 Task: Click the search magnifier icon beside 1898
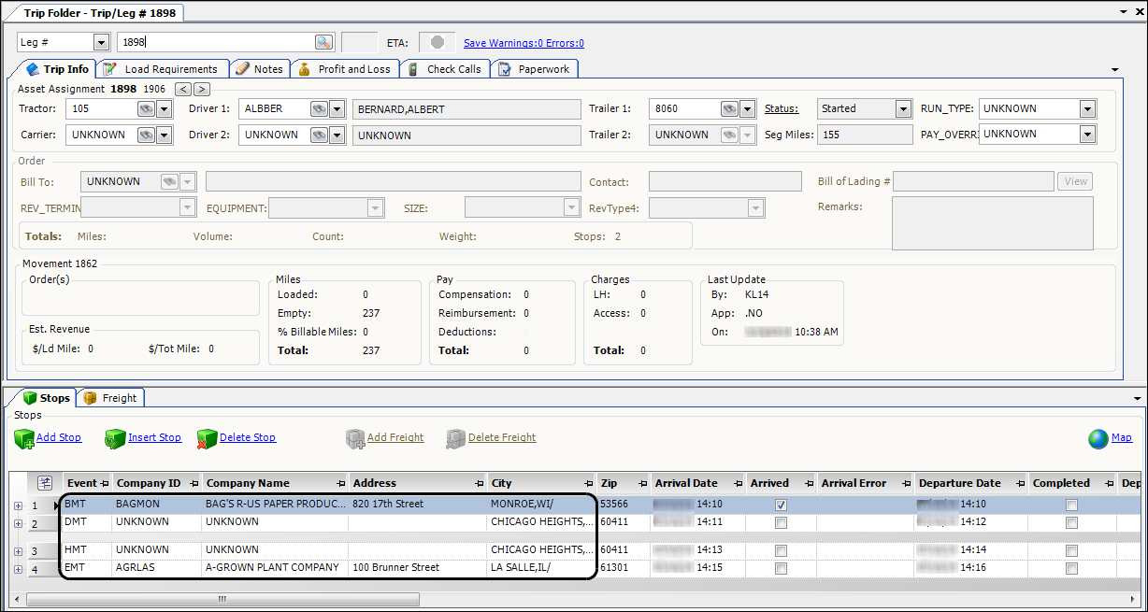click(x=323, y=42)
